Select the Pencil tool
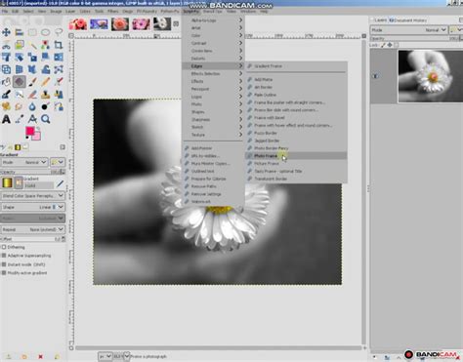This screenshot has width=463, height=362. 45,82
